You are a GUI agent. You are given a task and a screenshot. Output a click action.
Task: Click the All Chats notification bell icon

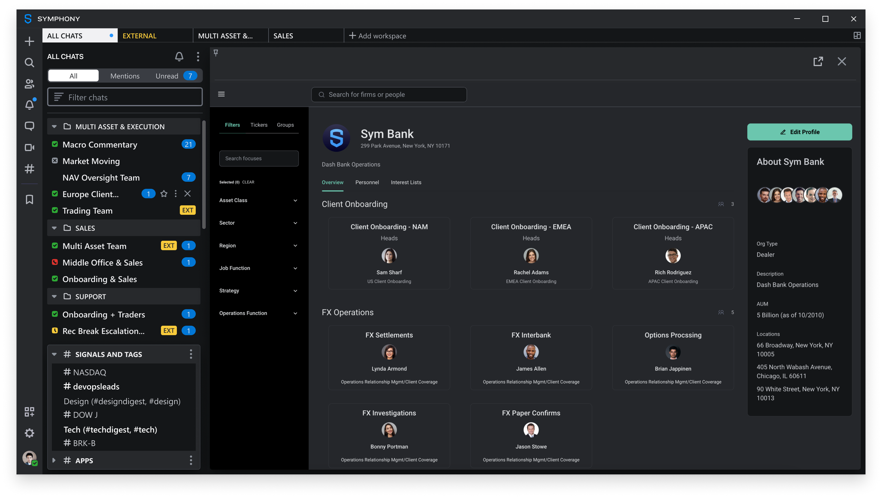tap(179, 57)
